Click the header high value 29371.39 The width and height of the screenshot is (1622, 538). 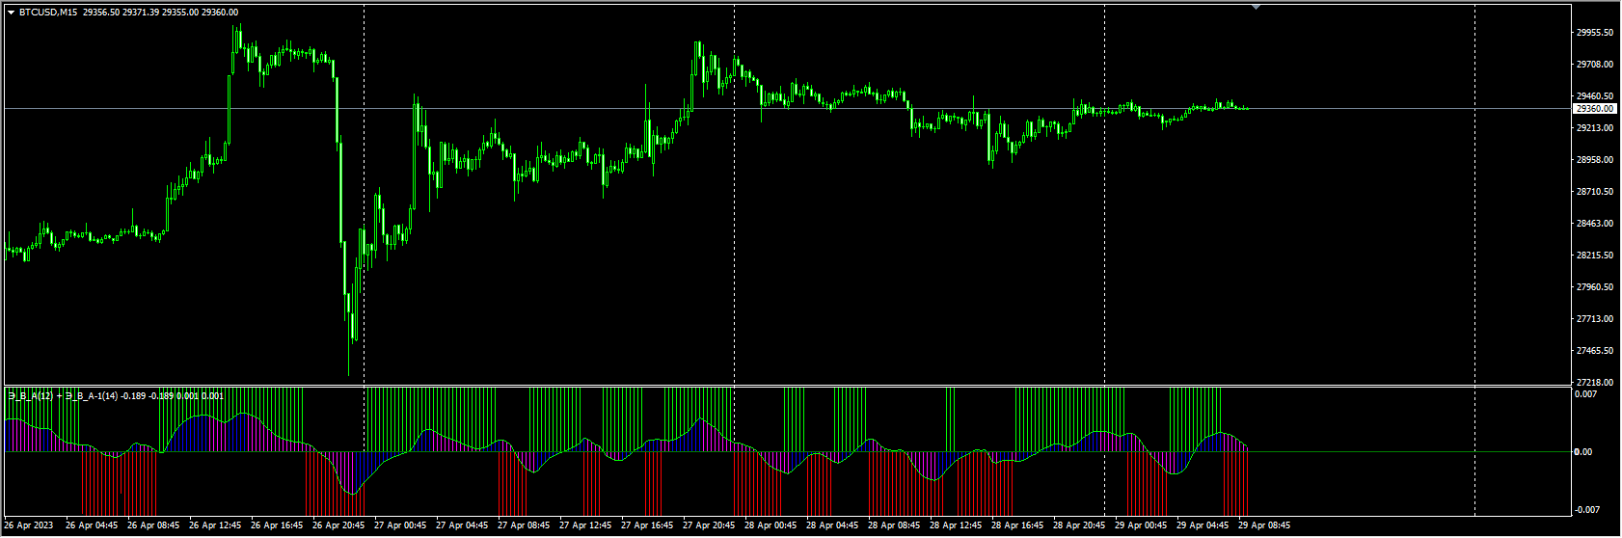pos(141,13)
